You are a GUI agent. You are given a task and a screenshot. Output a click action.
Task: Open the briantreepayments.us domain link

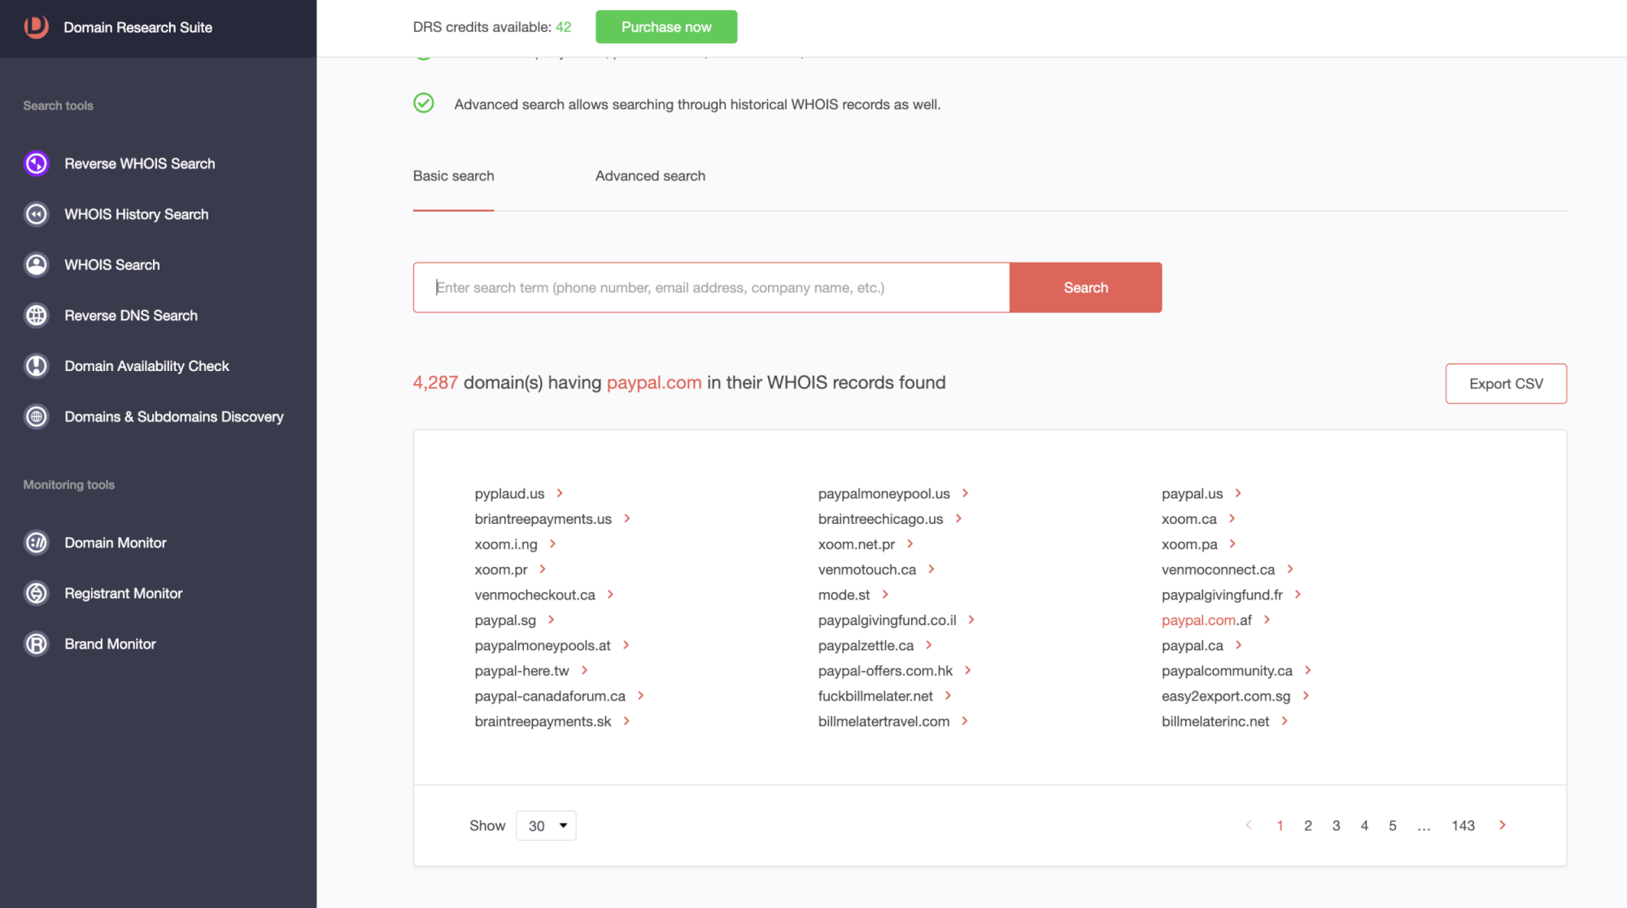[543, 518]
